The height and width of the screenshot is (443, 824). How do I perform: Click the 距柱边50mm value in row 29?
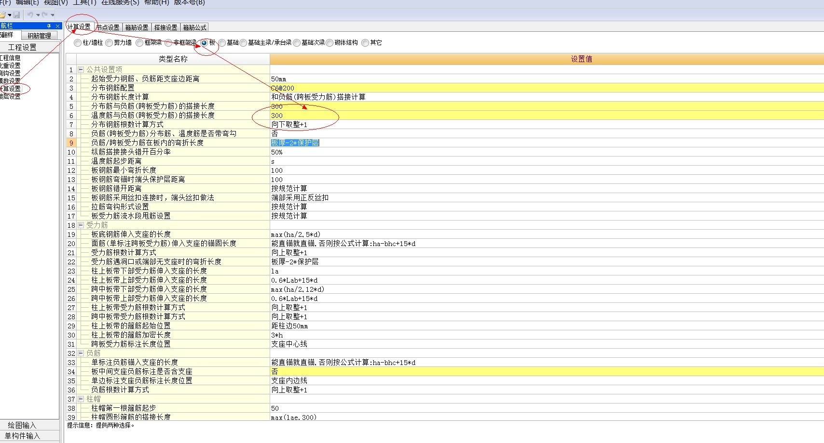[547, 326]
